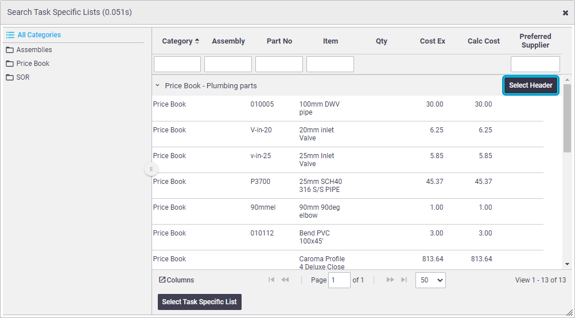Go to the next page
Viewport: 575px width, 318px height.
[x=390, y=280]
